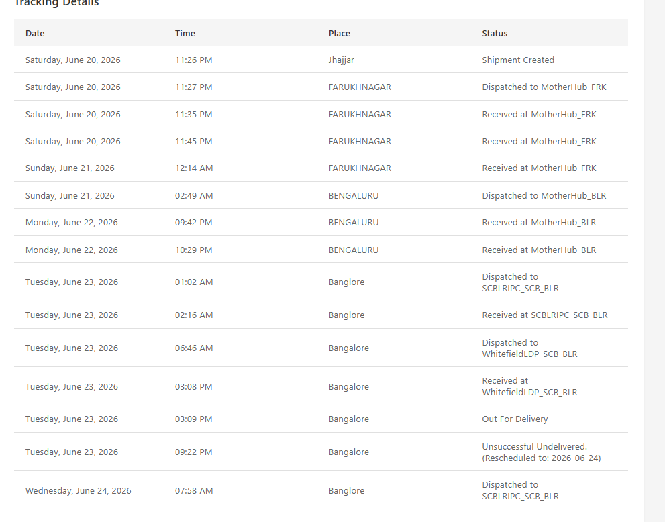
Task: Select Dispatched to MotherHub_BLR status
Action: click(544, 196)
